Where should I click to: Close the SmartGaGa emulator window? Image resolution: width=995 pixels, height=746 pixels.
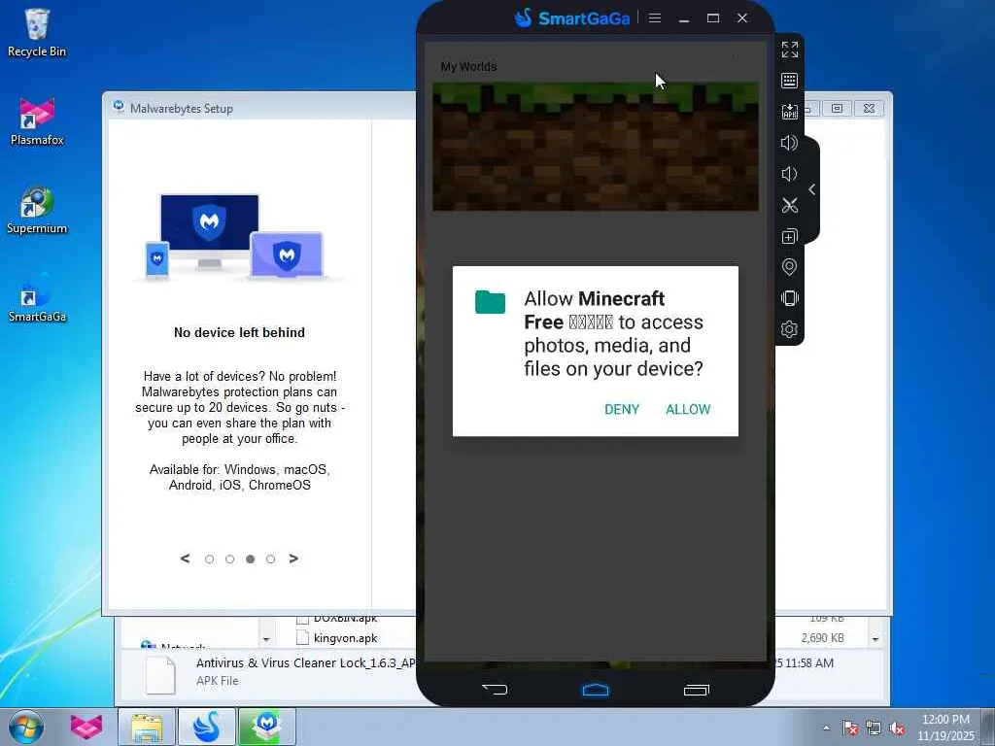click(x=742, y=18)
